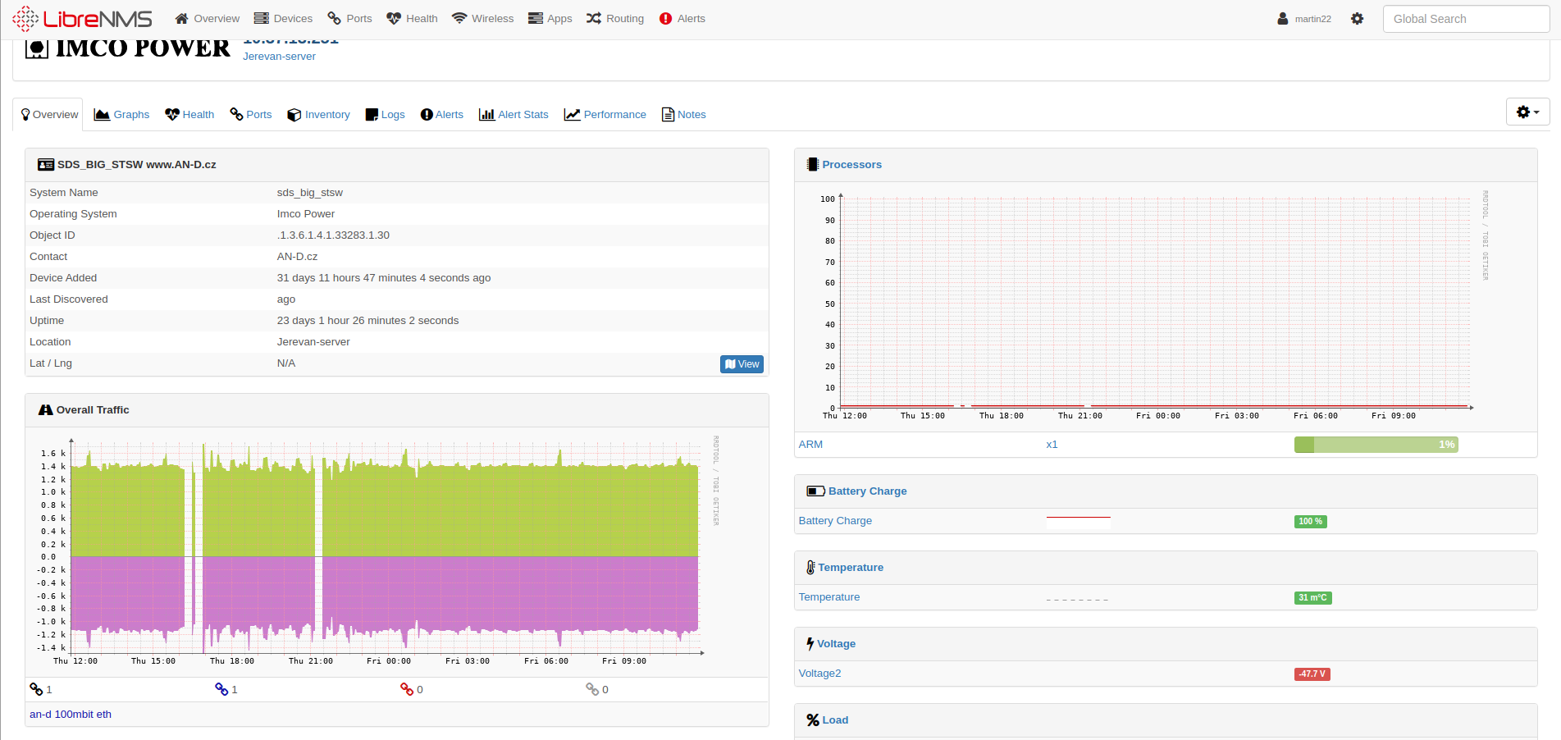The width and height of the screenshot is (1561, 740).
Task: Click the Voltage bolt icon
Action: (x=810, y=644)
